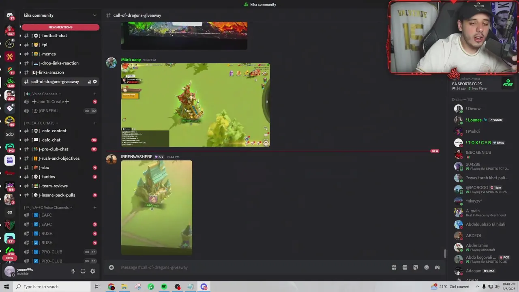Open Spotify from the taskbar
Screen dimensions: 519x292
pyautogui.click(x=164, y=287)
